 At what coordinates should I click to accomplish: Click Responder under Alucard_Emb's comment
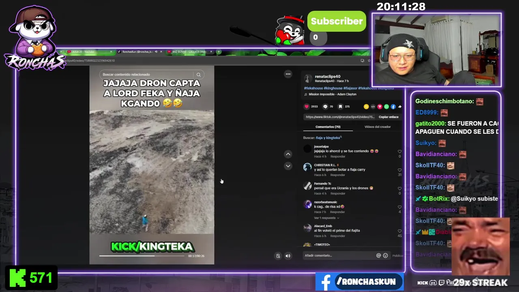pyautogui.click(x=338, y=236)
